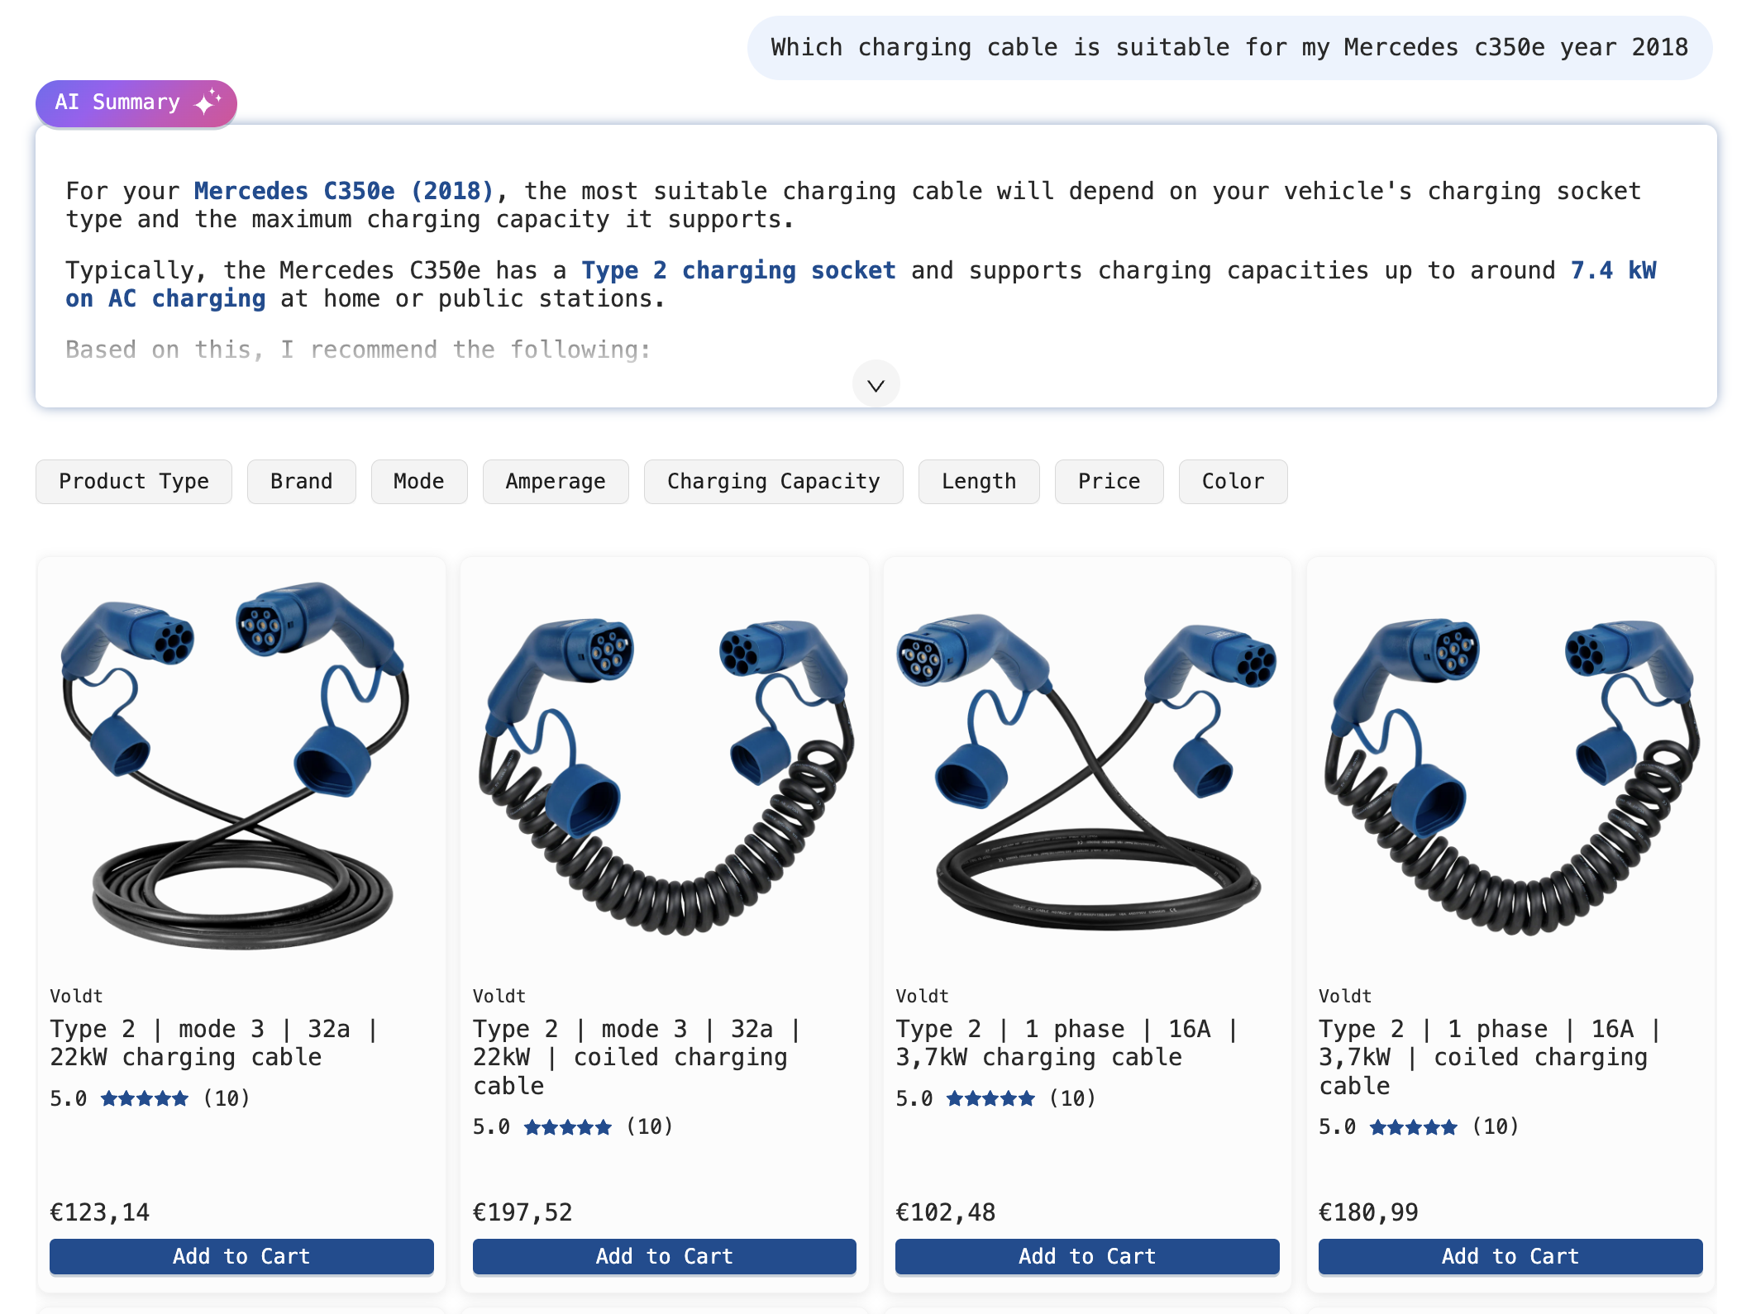Add the €180,99 coiled cable to cart
The image size is (1756, 1314).
pyautogui.click(x=1510, y=1256)
